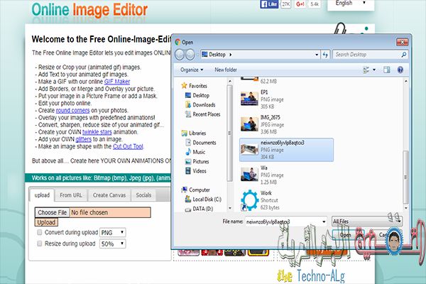This screenshot has height=284, width=426.
Task: Switch to the Create Canvas tab
Action: click(109, 195)
